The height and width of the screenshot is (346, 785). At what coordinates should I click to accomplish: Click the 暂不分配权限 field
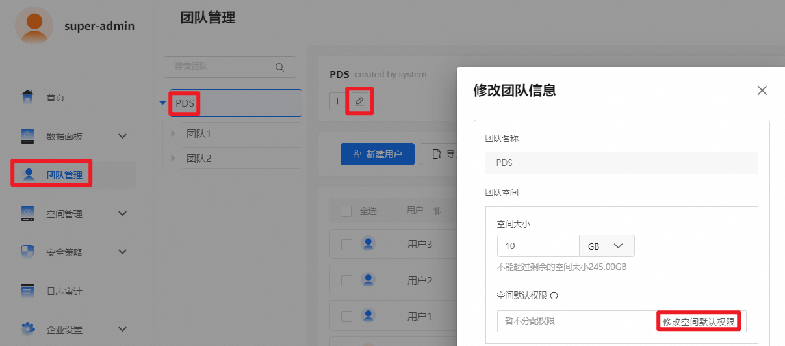pos(573,321)
